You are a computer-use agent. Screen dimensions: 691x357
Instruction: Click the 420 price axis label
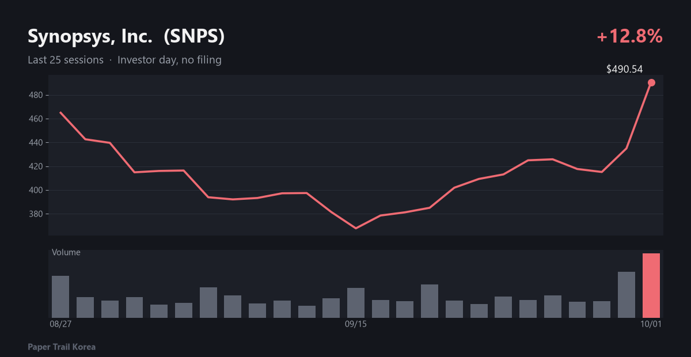tap(36, 166)
